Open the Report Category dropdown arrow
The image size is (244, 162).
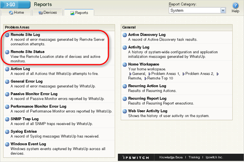pos(223,10)
